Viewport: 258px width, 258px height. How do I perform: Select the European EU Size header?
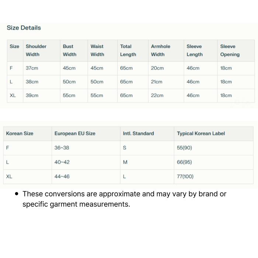(75, 133)
